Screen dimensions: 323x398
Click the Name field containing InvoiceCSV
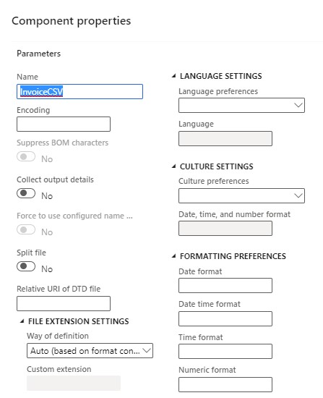click(x=79, y=91)
